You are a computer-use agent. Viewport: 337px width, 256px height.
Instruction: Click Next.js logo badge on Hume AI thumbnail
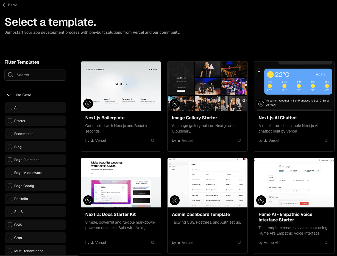[261, 201]
